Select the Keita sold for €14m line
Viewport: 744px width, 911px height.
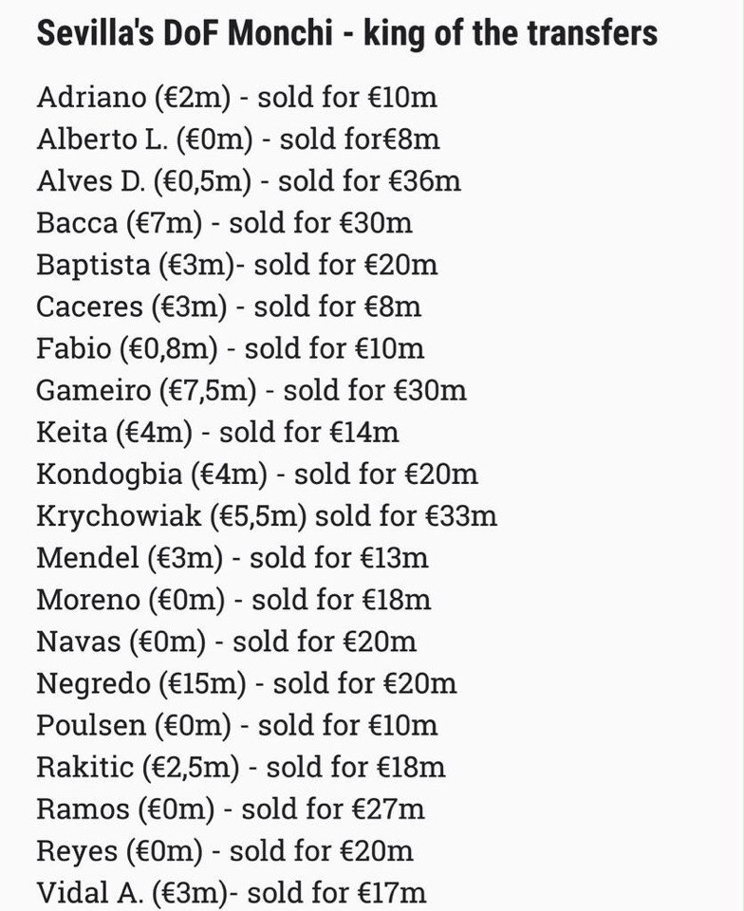217,432
